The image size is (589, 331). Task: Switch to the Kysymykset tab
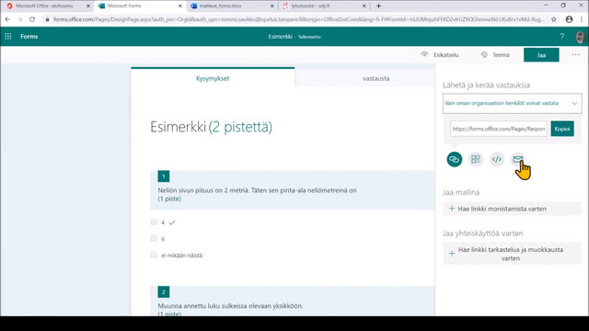pos(213,78)
